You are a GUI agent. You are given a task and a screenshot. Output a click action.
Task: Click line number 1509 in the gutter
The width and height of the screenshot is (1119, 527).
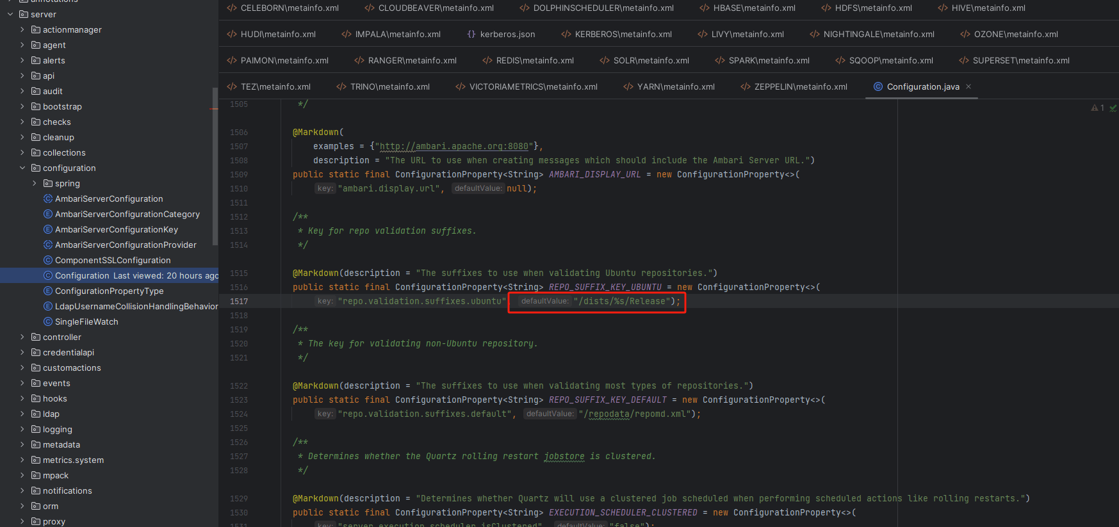tap(239, 174)
